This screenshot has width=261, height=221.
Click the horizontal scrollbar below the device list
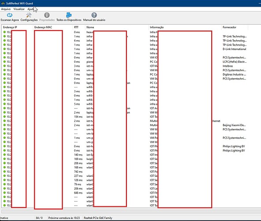(131, 212)
